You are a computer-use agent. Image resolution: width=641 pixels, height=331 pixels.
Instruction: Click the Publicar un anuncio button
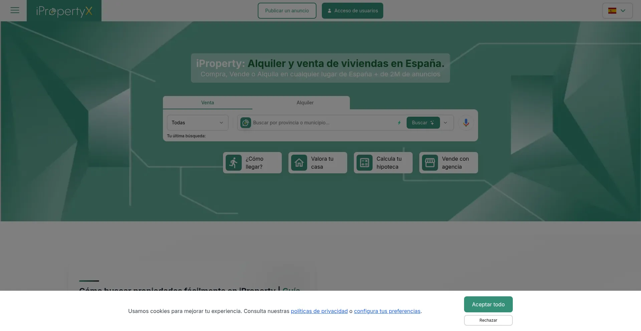pyautogui.click(x=287, y=11)
